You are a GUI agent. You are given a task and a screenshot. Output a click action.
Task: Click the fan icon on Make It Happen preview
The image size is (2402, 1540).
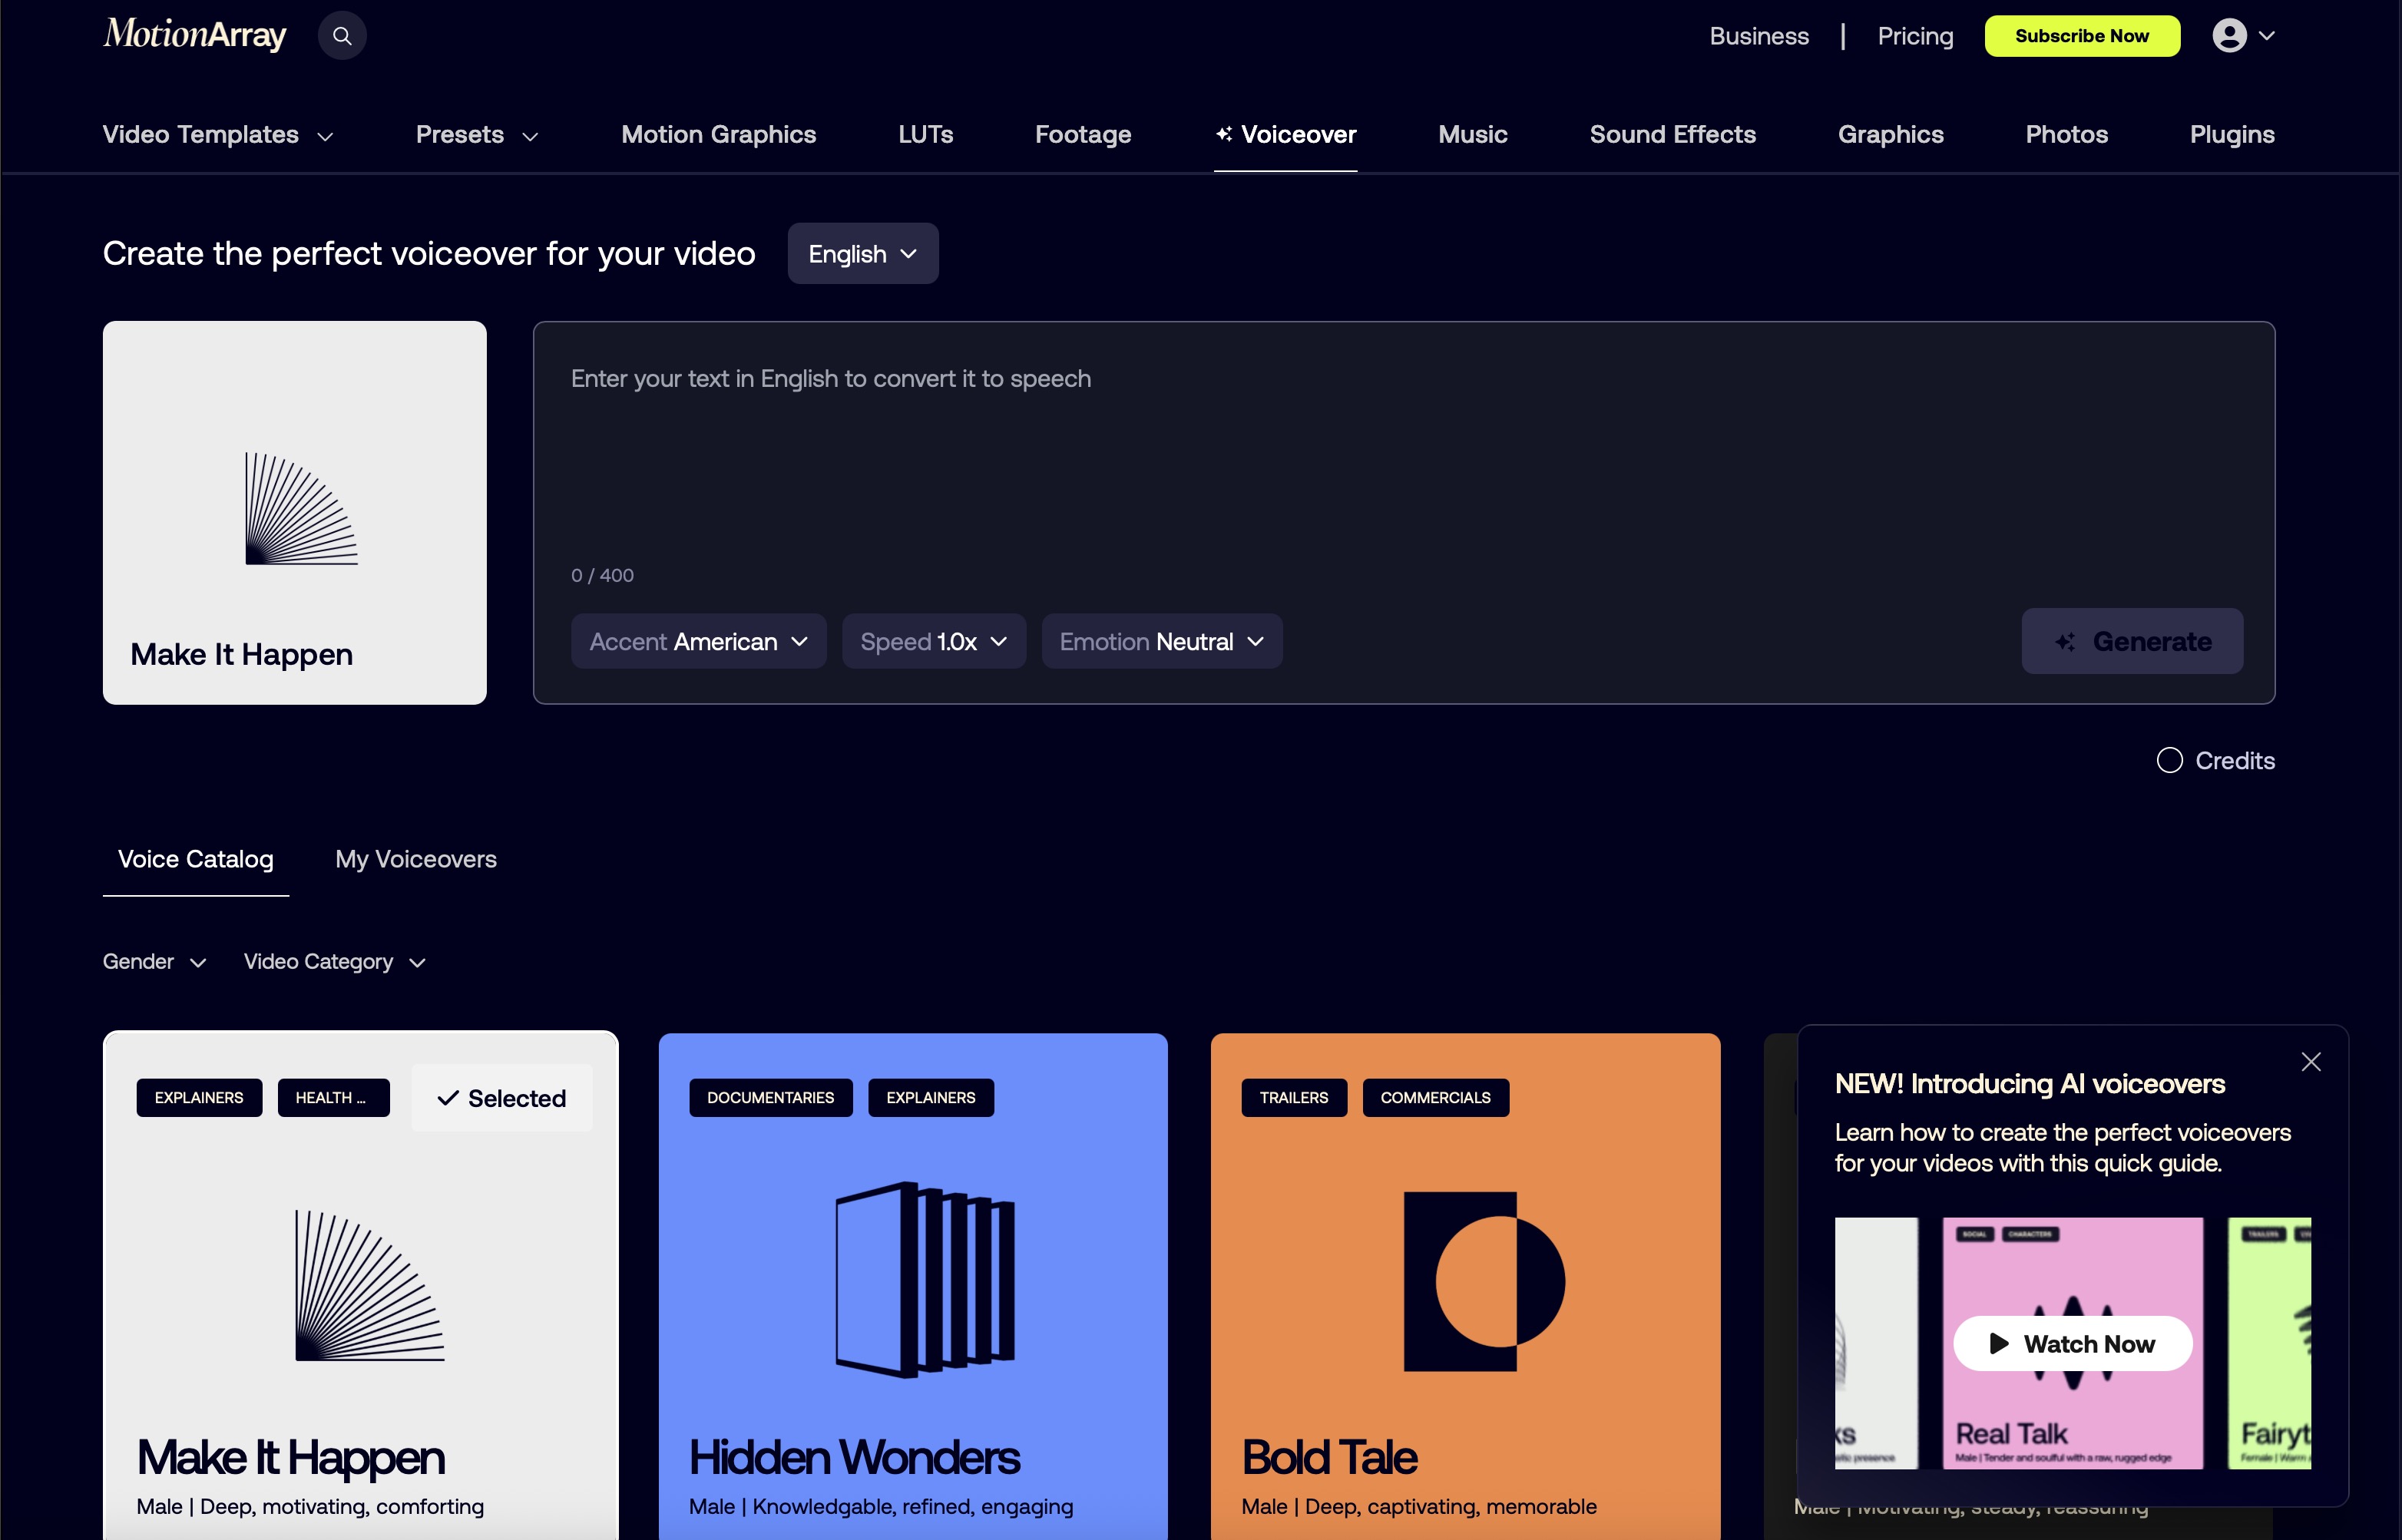301,508
